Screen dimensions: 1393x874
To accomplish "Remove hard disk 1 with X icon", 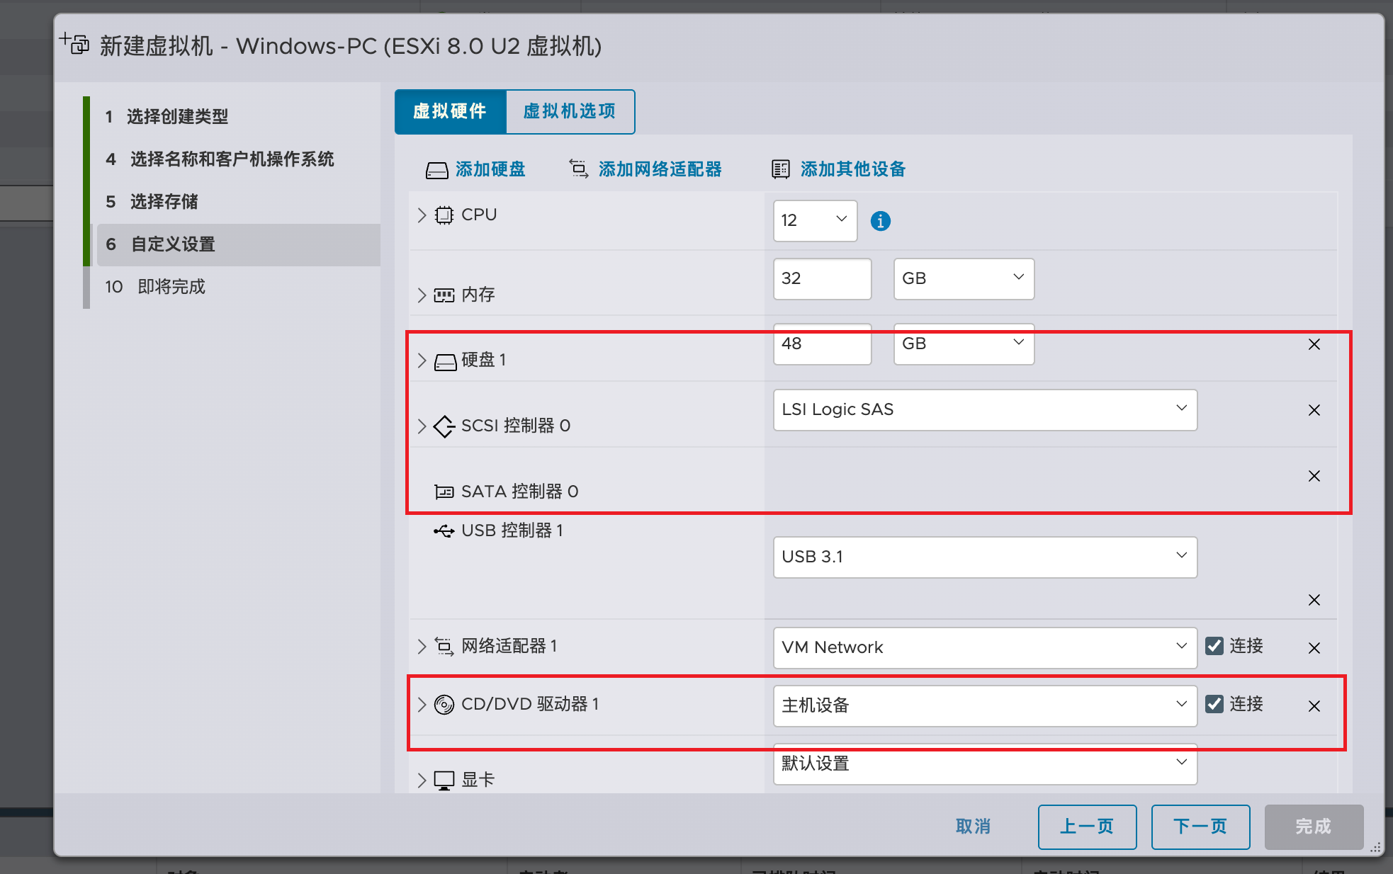I will pos(1314,344).
